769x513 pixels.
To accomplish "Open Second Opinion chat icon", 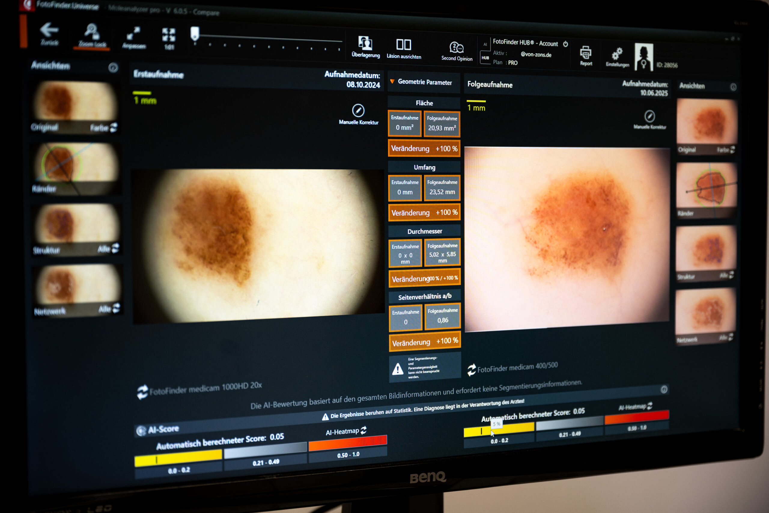I will (x=456, y=48).
